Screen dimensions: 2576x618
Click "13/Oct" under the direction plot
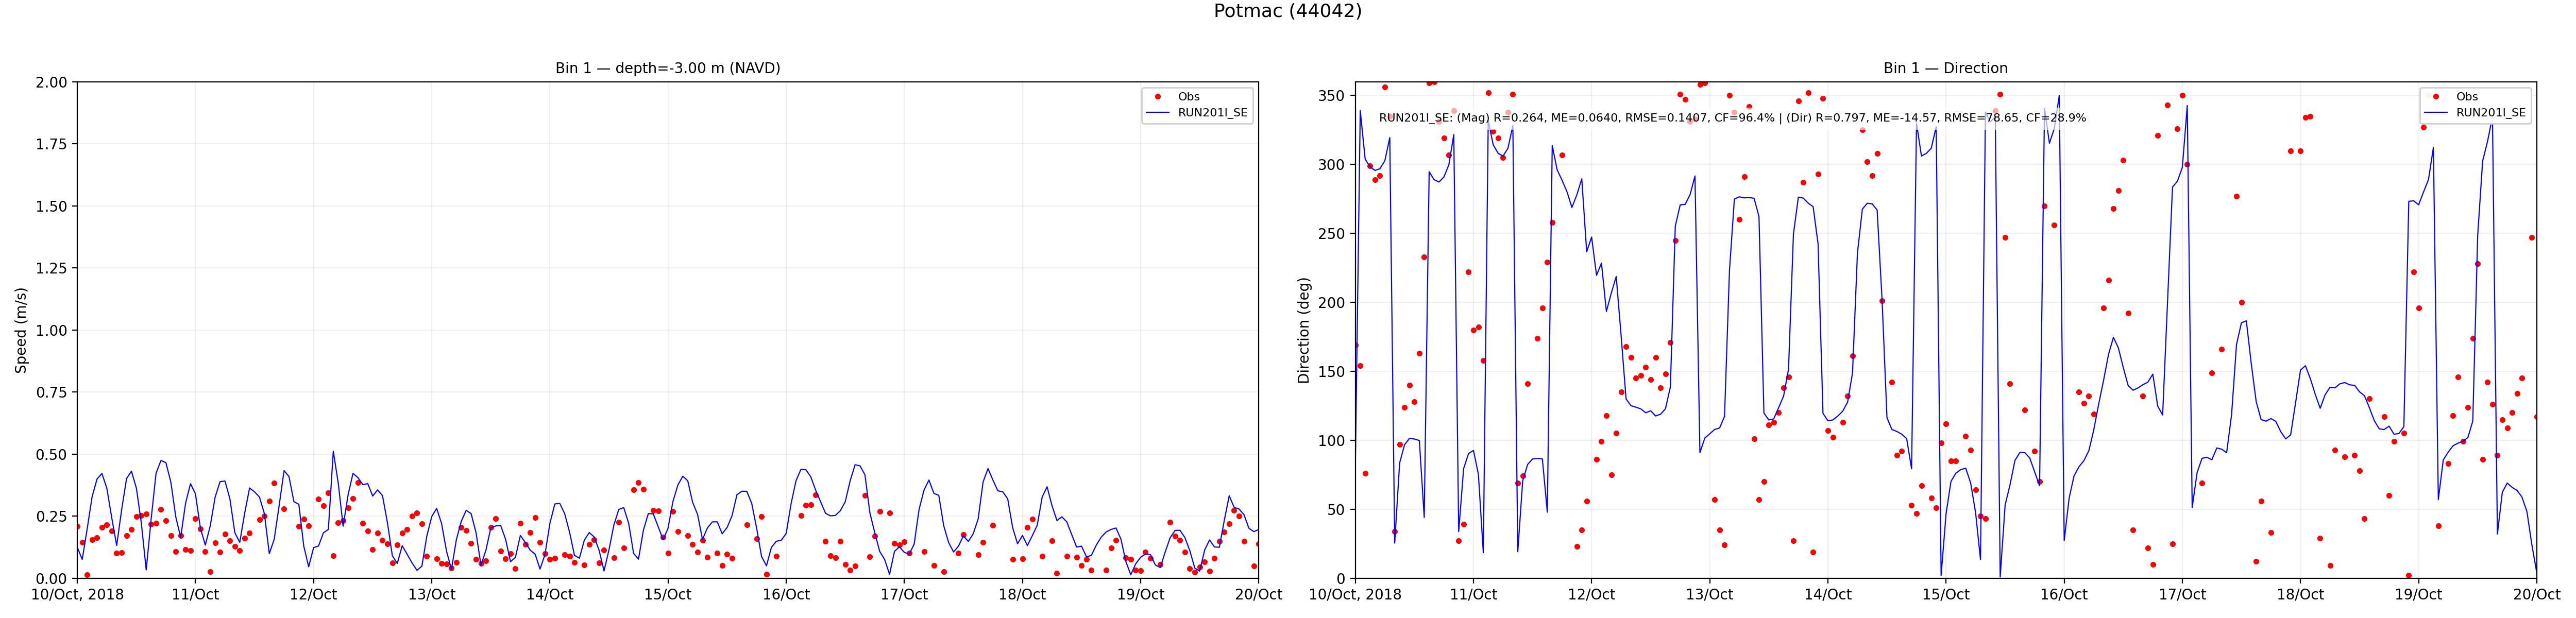click(x=1709, y=595)
